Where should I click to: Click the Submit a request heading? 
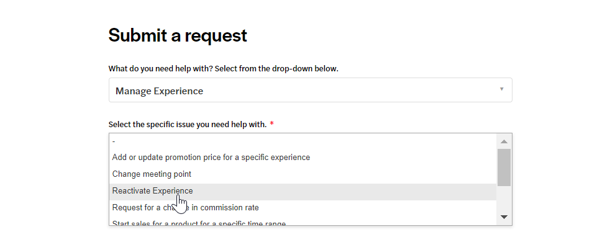pyautogui.click(x=178, y=35)
